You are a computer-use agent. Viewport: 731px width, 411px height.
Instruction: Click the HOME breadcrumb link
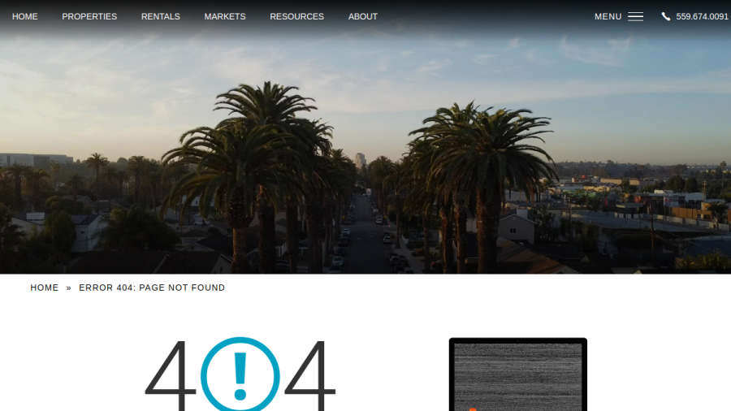pos(45,288)
